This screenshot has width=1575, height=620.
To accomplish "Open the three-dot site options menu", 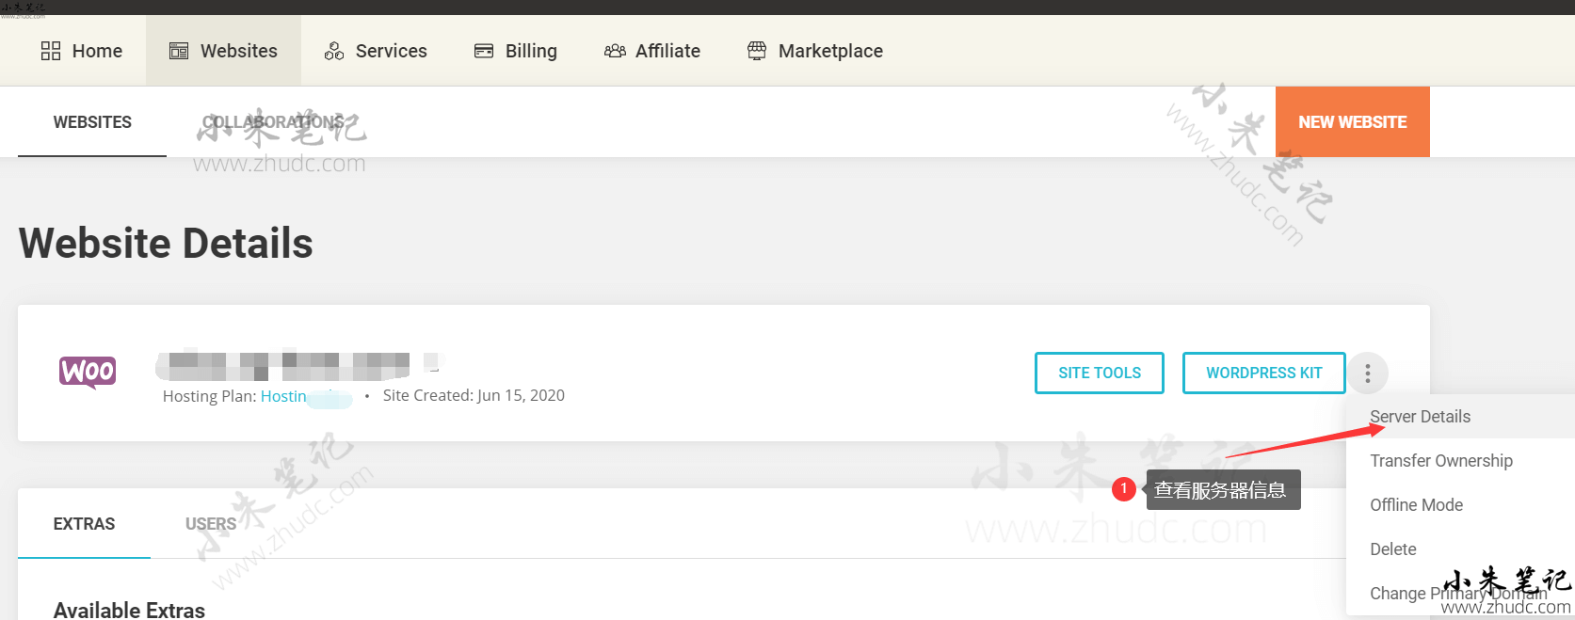I will (1367, 374).
